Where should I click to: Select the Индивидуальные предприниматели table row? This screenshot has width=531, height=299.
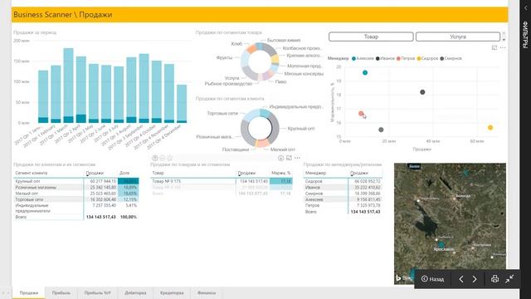point(76,208)
